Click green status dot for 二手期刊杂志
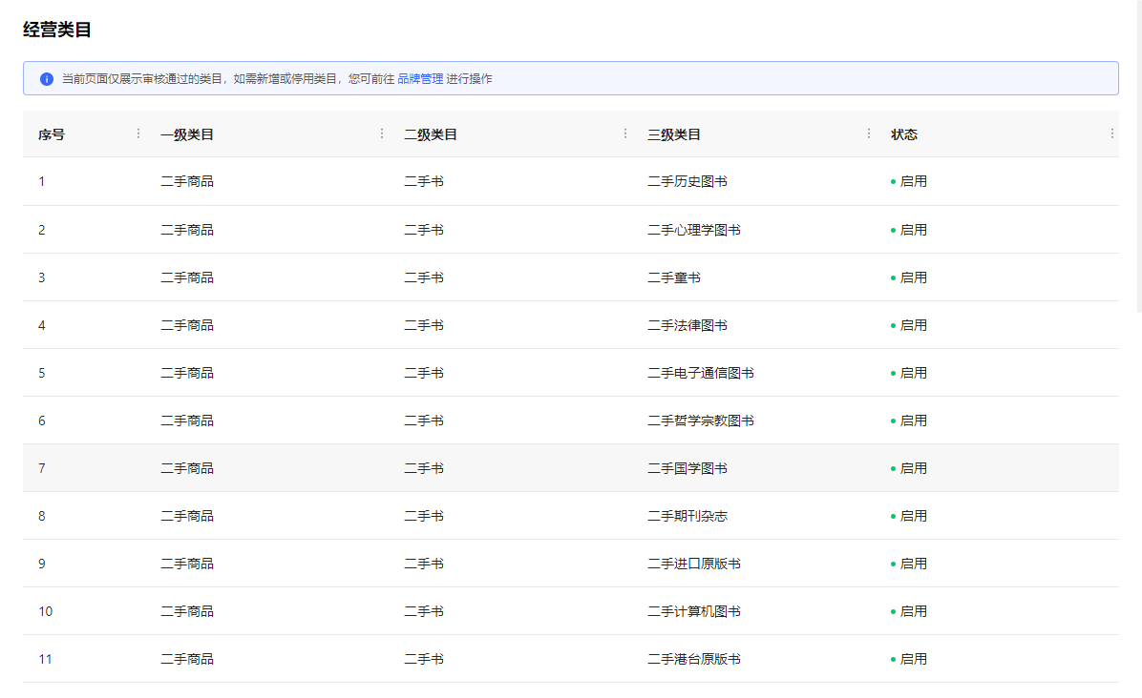This screenshot has height=698, width=1142. click(x=893, y=516)
